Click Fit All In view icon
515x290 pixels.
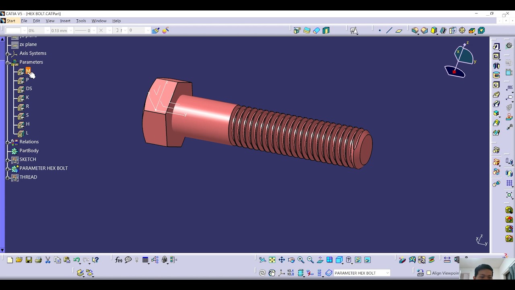272,260
